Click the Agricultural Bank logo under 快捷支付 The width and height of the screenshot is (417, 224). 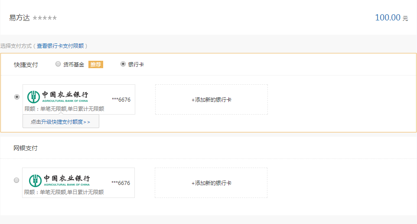click(58, 96)
